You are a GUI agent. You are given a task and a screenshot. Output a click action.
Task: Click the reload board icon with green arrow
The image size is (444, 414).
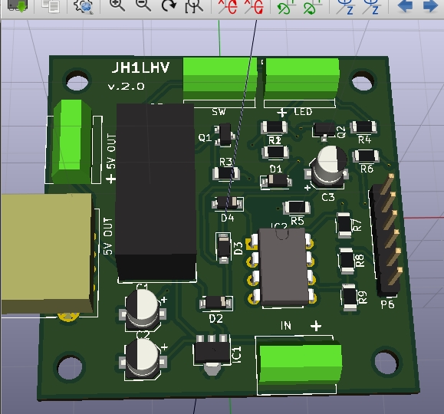pos(18,5)
